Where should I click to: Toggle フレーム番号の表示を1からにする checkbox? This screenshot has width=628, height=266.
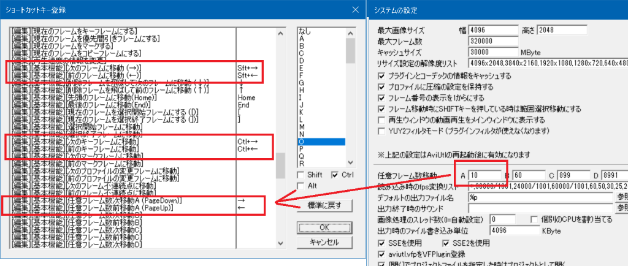381,97
